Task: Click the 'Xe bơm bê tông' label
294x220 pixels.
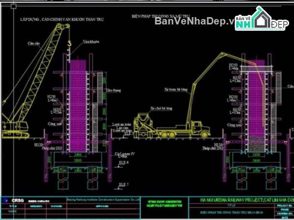Action: pos(176,89)
